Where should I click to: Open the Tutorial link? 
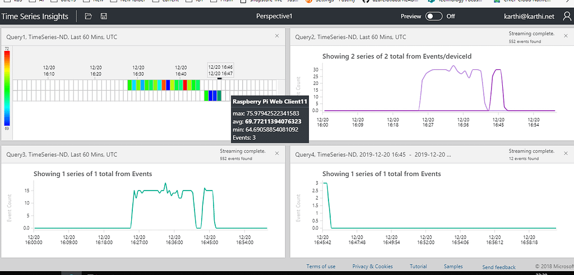click(x=418, y=267)
